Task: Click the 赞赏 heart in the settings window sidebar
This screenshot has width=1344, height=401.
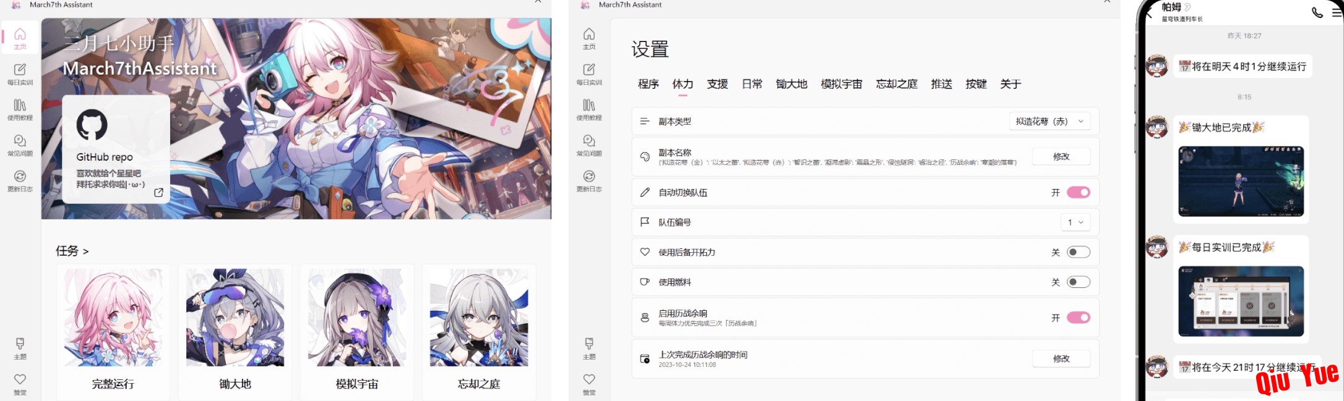Action: [x=589, y=379]
